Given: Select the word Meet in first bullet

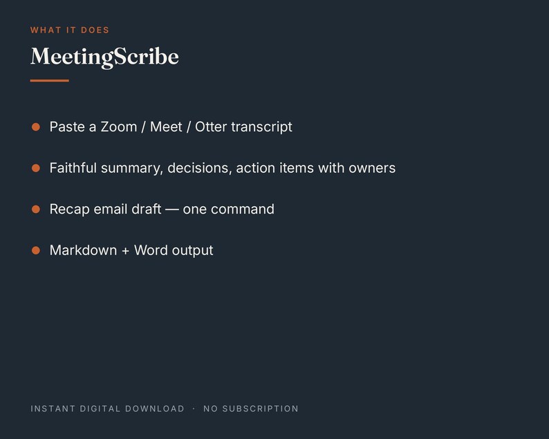Looking at the screenshot, I should pos(166,127).
